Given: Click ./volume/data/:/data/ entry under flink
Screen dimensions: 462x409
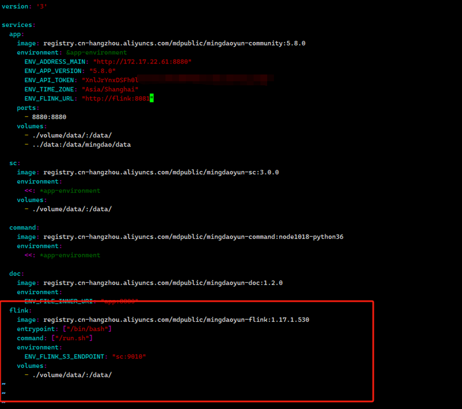Looking at the screenshot, I should [72, 375].
